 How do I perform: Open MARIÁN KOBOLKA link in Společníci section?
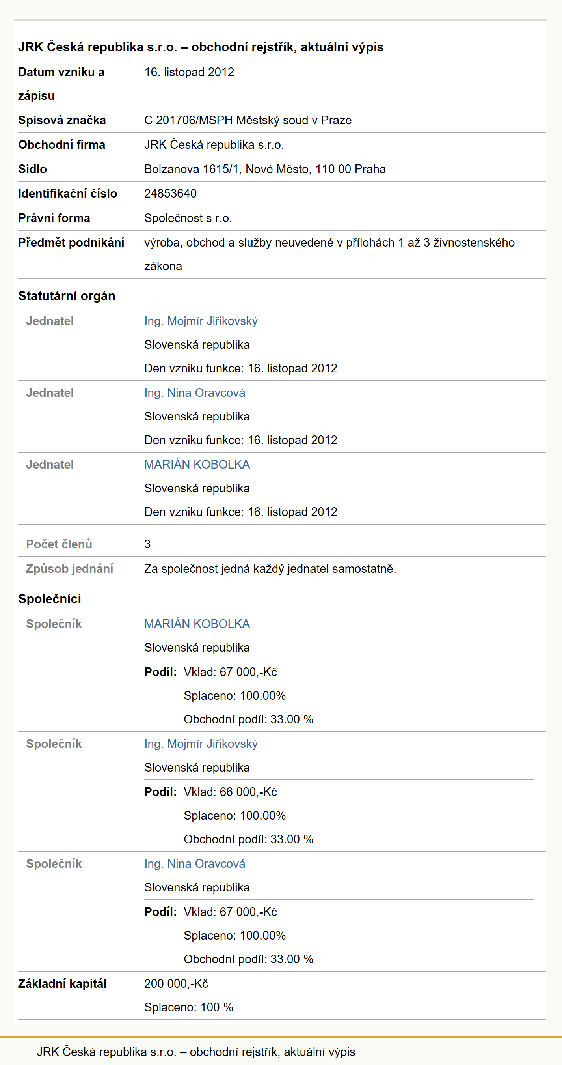197,624
